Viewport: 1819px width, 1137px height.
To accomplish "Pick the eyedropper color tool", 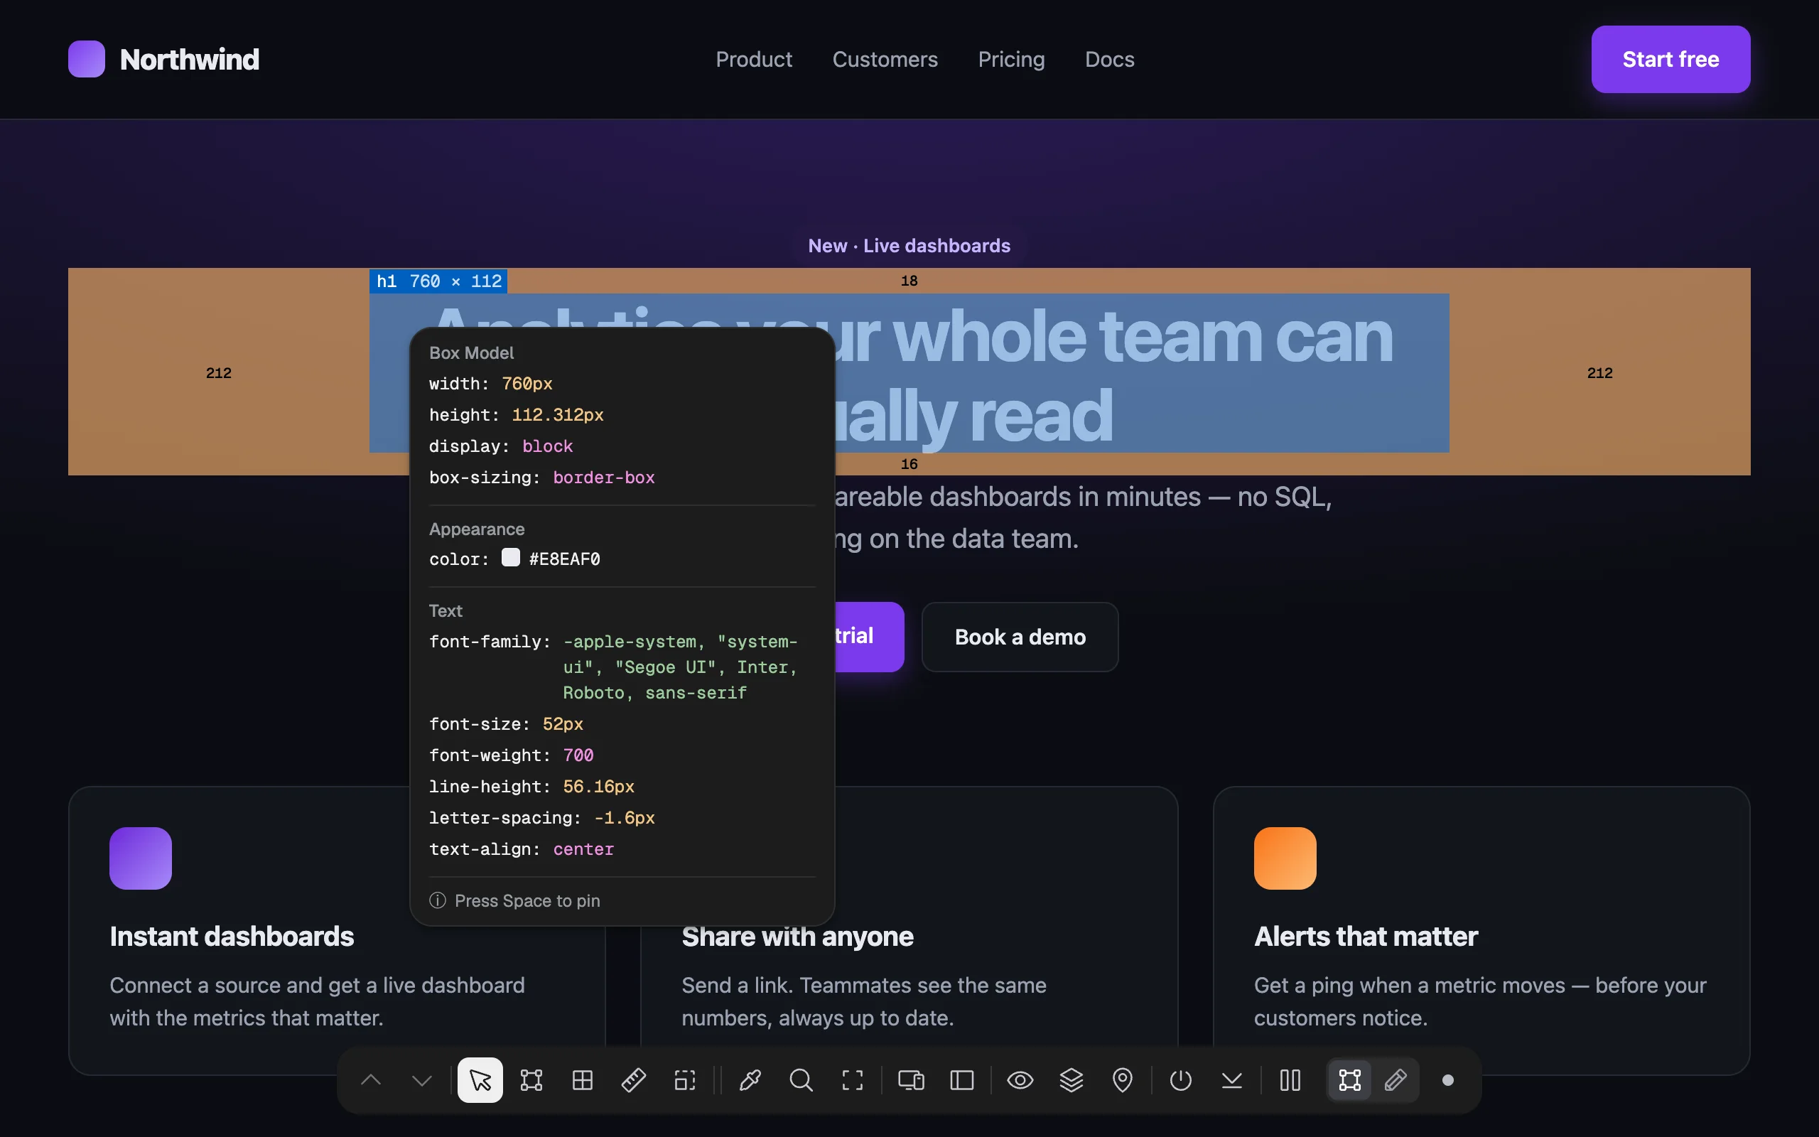I will coord(750,1080).
